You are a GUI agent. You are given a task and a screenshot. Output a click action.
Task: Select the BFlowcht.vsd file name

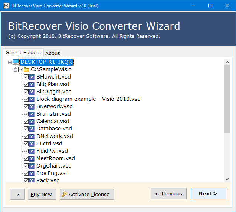pos(53,77)
